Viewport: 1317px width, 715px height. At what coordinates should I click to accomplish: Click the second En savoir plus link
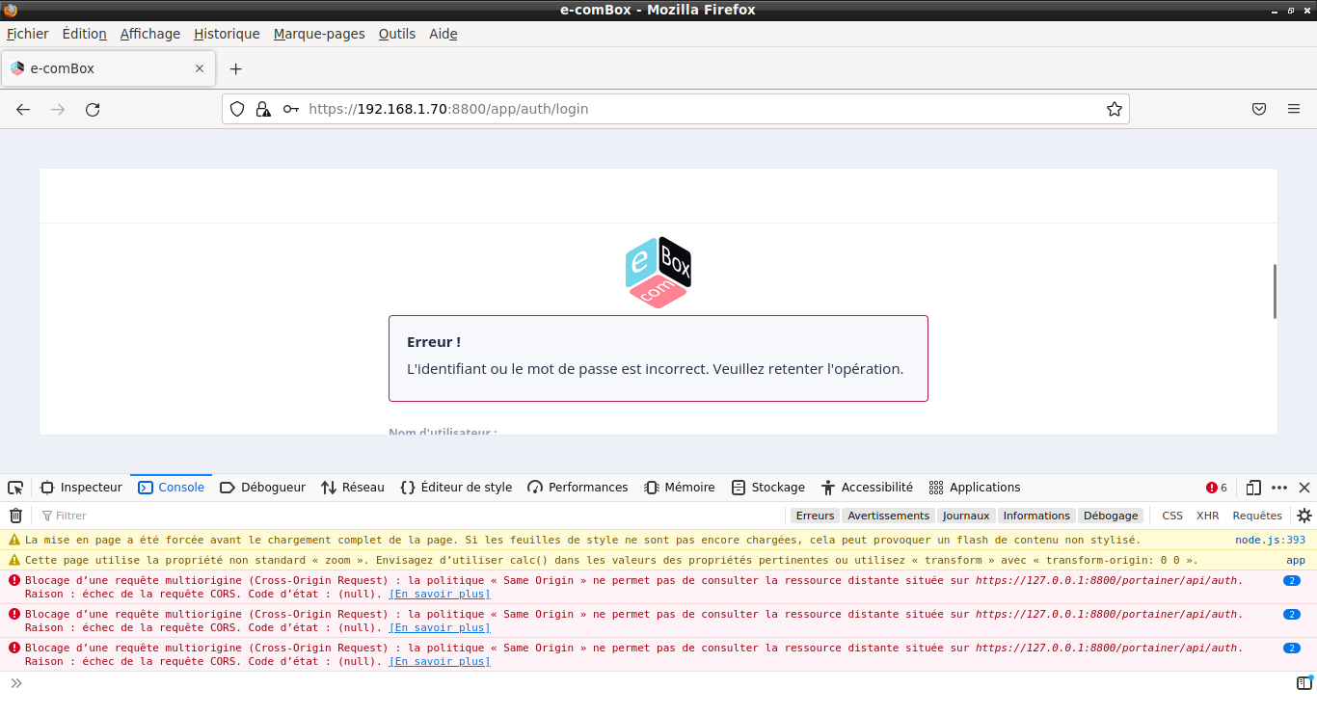pyautogui.click(x=439, y=627)
